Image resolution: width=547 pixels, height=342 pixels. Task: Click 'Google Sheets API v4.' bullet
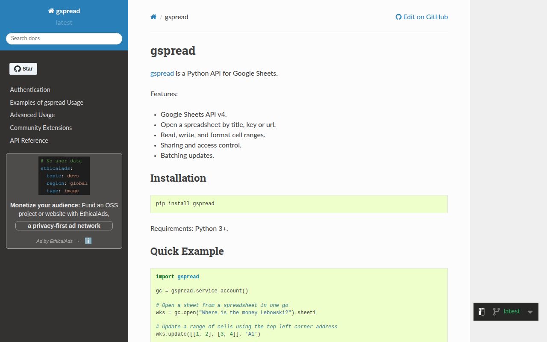pyautogui.click(x=194, y=115)
